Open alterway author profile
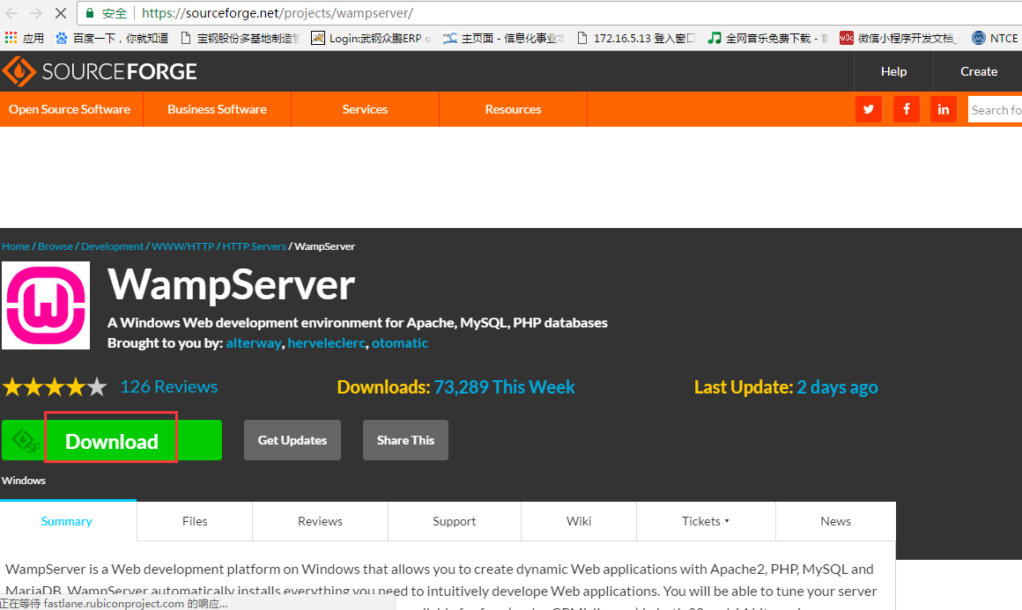1022x610 pixels. tap(254, 343)
